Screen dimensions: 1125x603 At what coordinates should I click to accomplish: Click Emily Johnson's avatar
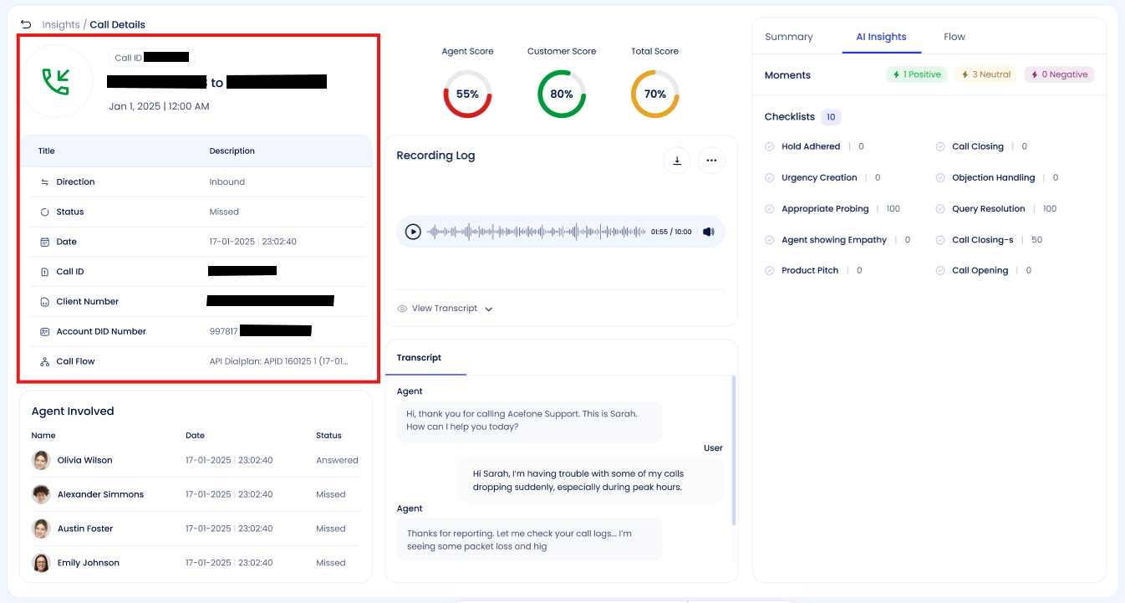[41, 563]
